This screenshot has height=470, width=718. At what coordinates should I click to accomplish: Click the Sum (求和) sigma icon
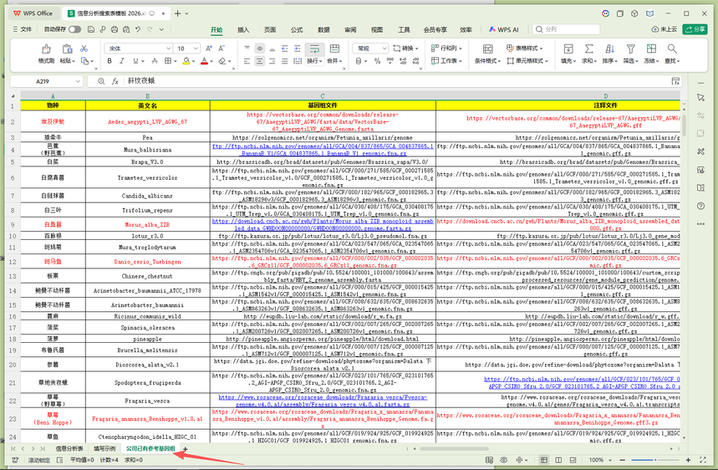(590, 49)
